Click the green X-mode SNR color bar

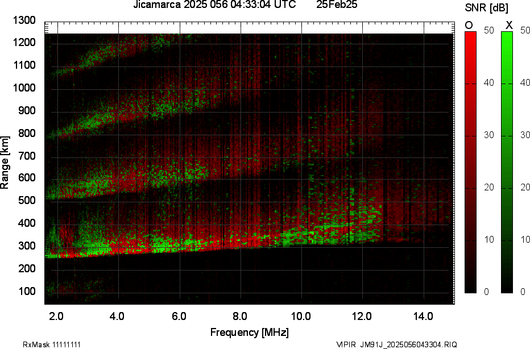(507, 162)
